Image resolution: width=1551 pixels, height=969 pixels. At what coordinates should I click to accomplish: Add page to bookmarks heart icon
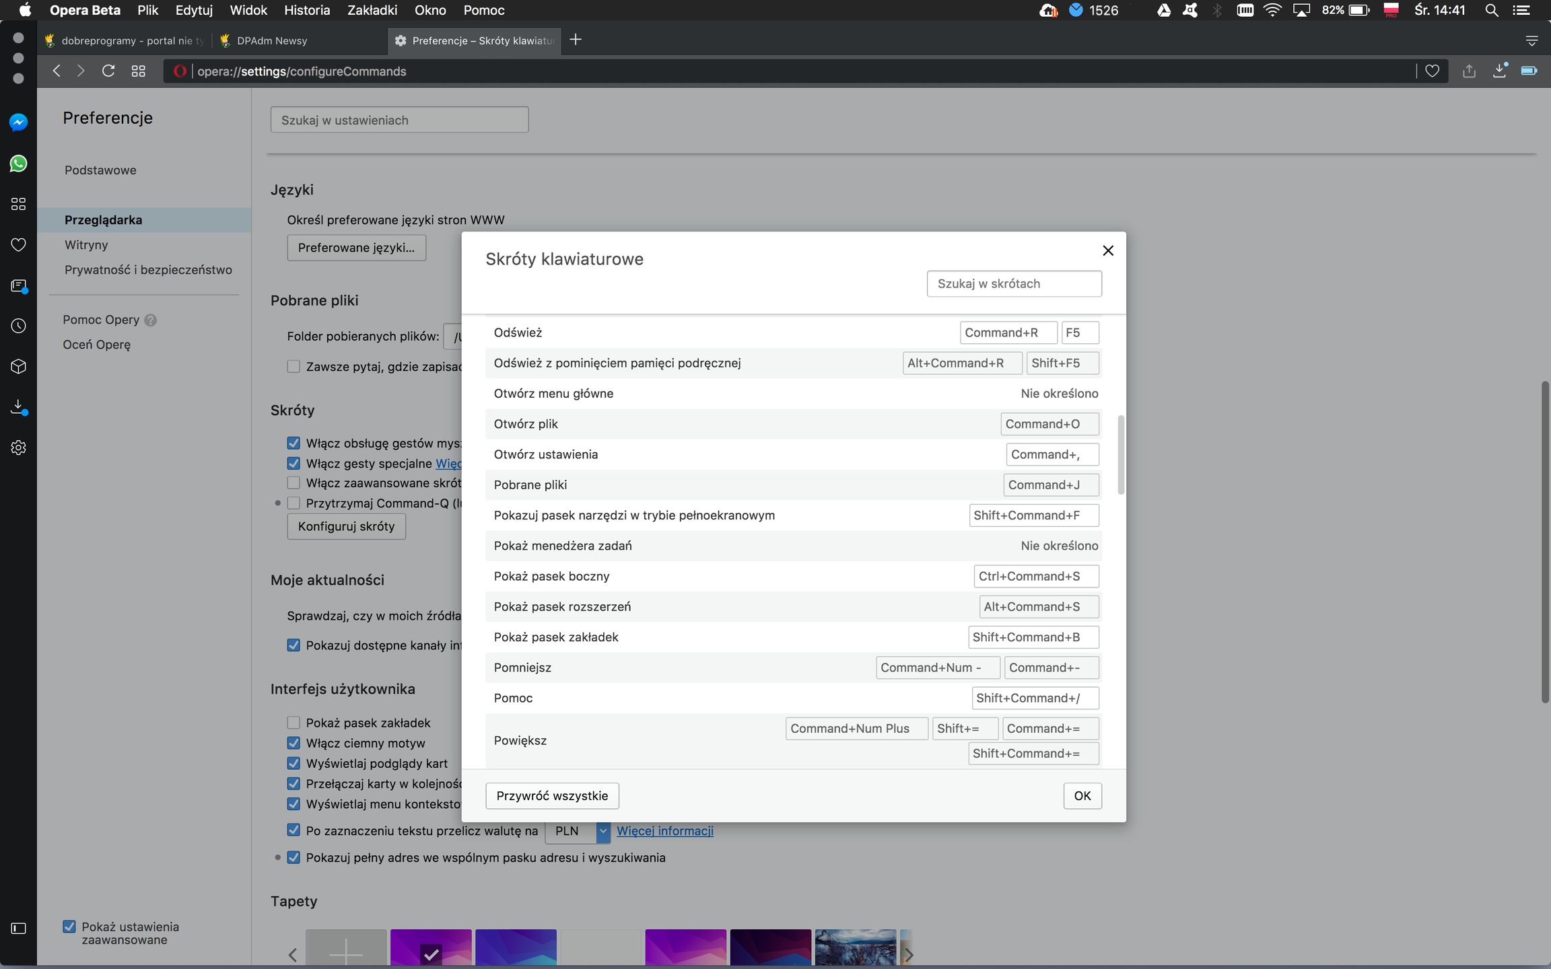click(x=1432, y=71)
